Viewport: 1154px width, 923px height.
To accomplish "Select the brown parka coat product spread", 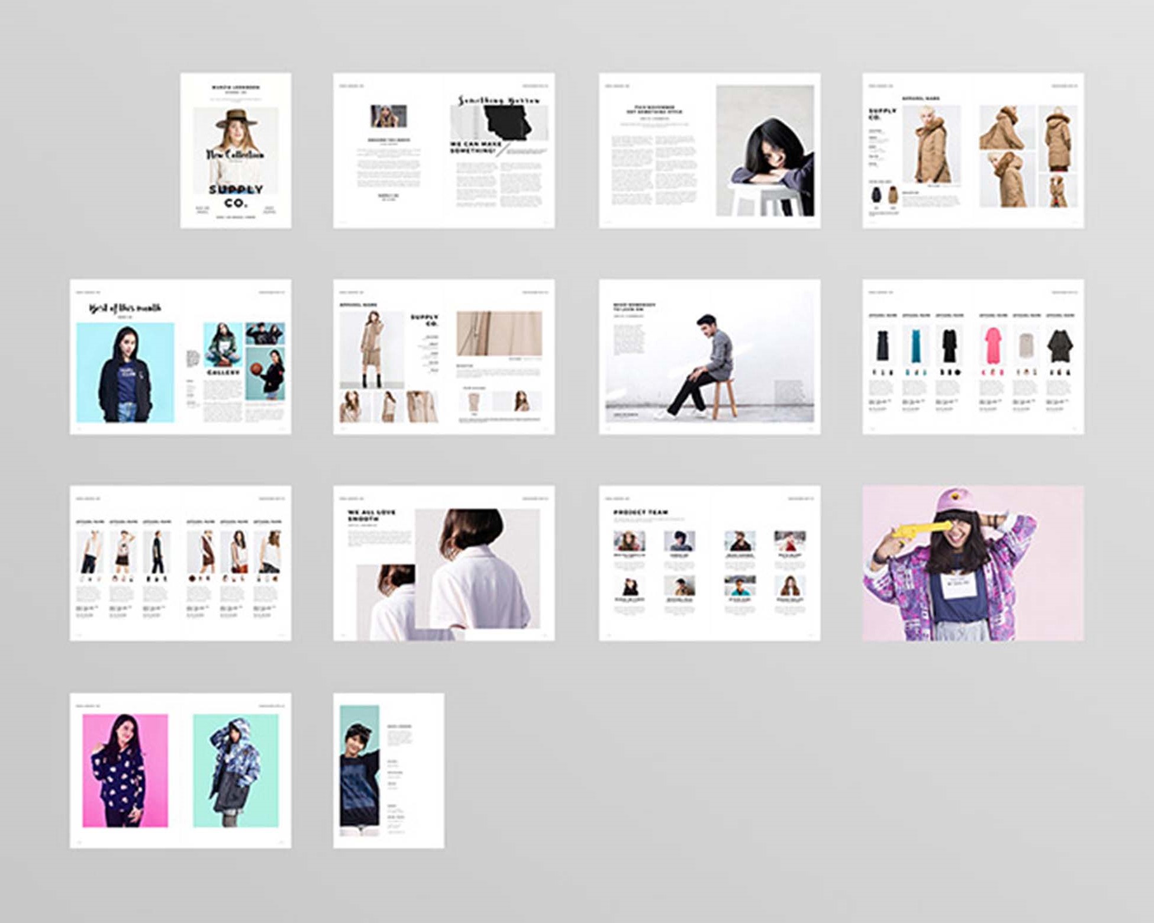I will (972, 150).
